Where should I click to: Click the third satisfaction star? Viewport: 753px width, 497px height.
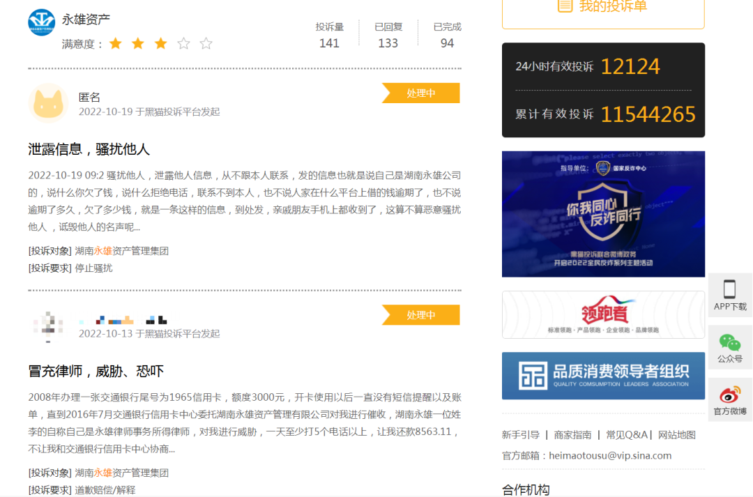click(x=161, y=44)
